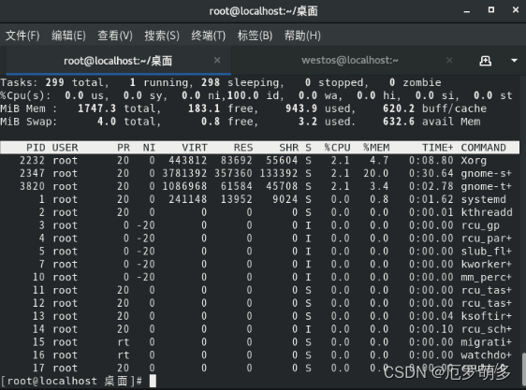Minimize the terminal window
This screenshot has height=390, width=526.
[x=467, y=11]
